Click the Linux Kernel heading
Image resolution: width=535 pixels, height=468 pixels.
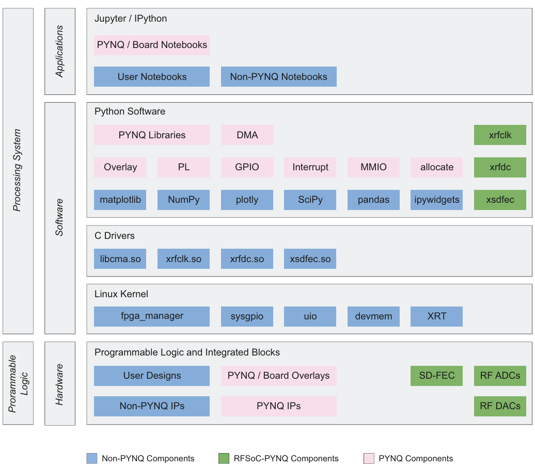121,294
